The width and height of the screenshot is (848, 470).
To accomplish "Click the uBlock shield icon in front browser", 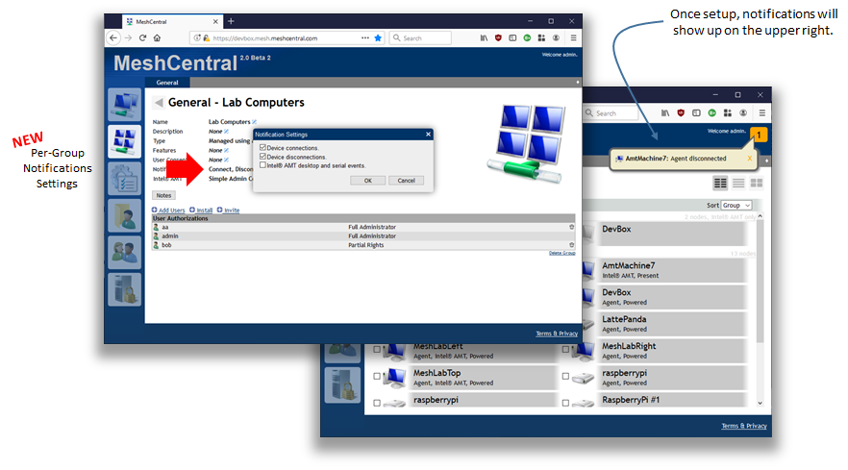I will [498, 37].
